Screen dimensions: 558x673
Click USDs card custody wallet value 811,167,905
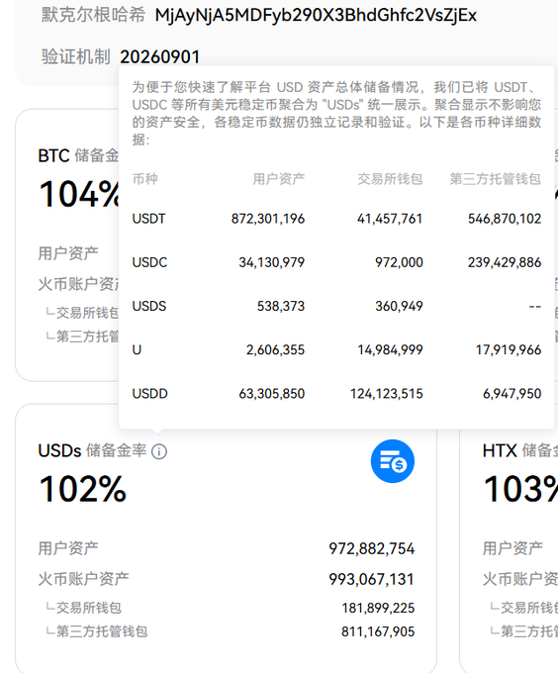tap(378, 631)
